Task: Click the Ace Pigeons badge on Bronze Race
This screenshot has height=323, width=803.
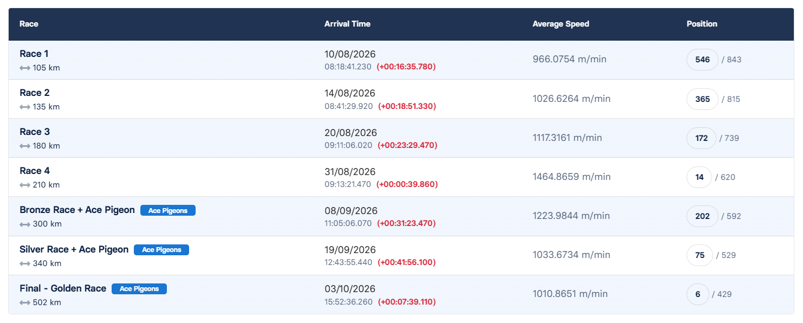Action: tap(168, 210)
